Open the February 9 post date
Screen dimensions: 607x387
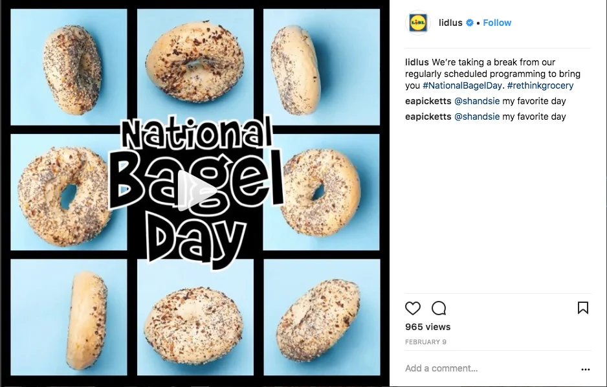click(426, 342)
